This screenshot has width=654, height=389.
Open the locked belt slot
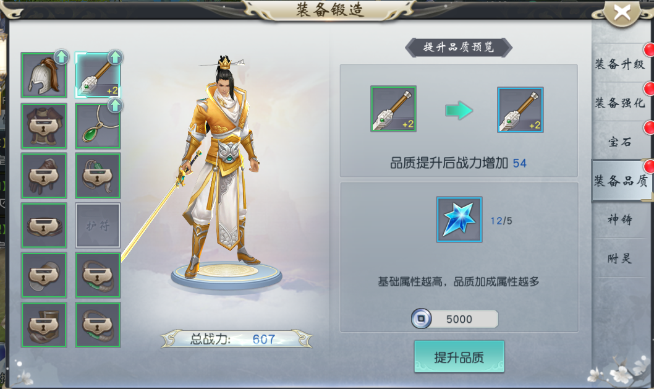[x=44, y=225]
